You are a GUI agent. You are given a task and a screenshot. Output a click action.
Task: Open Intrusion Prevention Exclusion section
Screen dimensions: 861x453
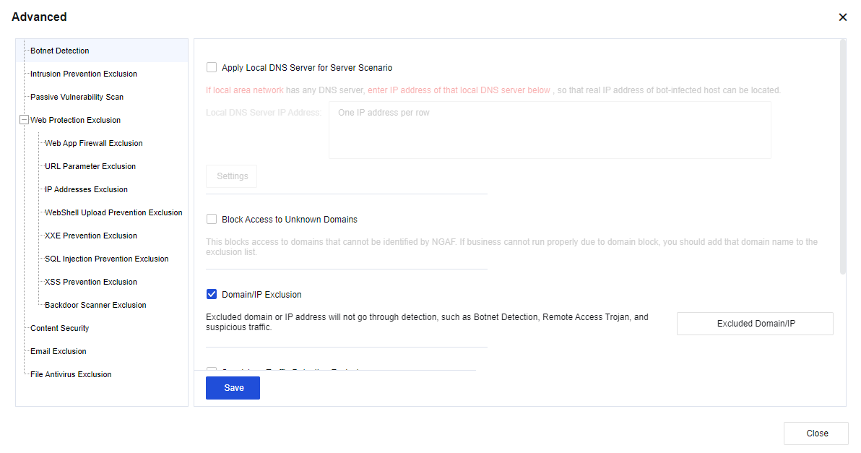(x=84, y=74)
